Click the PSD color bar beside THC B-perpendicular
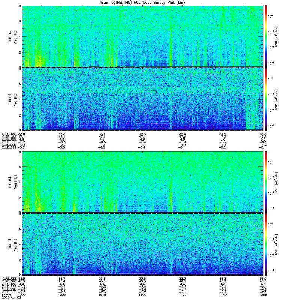Image resolution: width=281 pixels, height=300 pixels. coord(266,182)
